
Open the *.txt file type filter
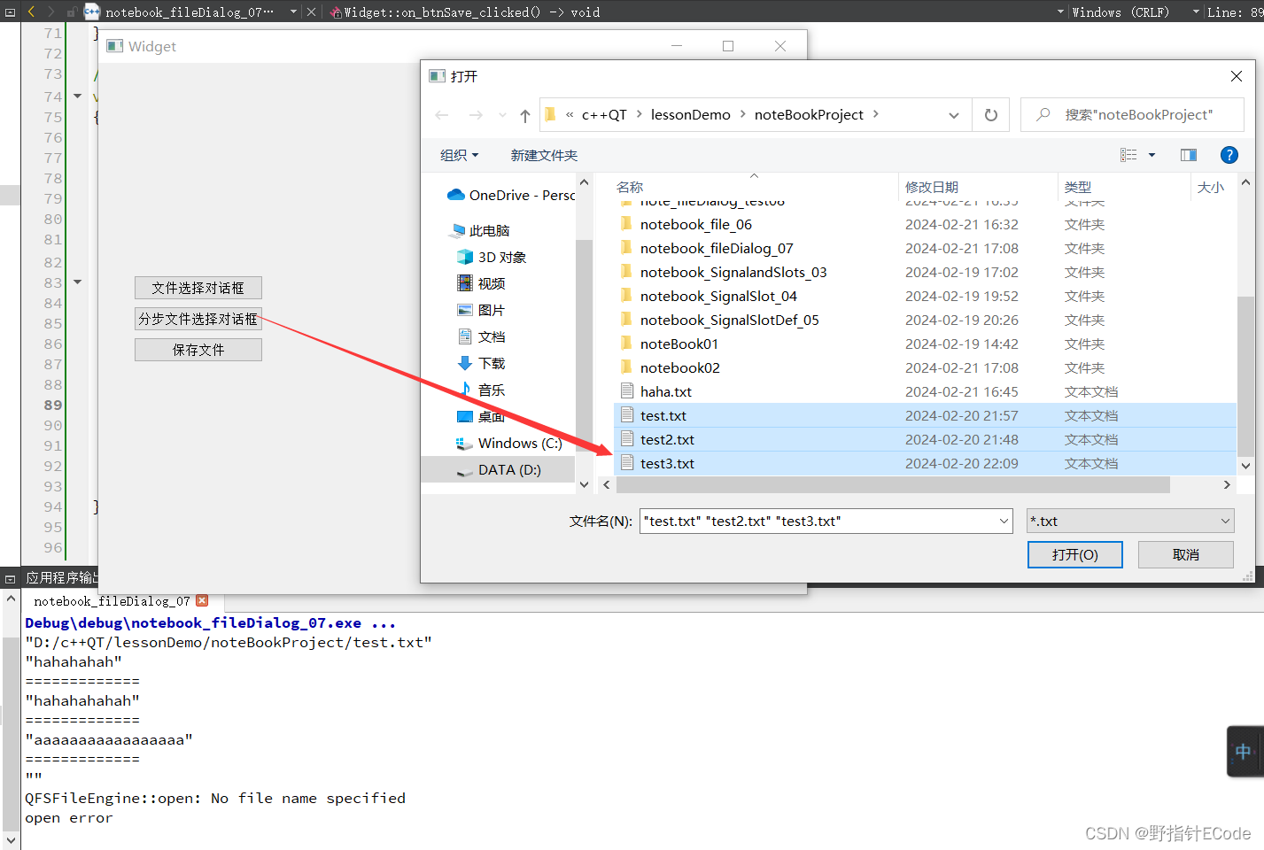pos(1130,521)
